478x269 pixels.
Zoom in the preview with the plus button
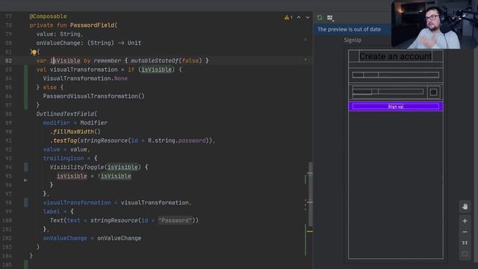(465, 221)
